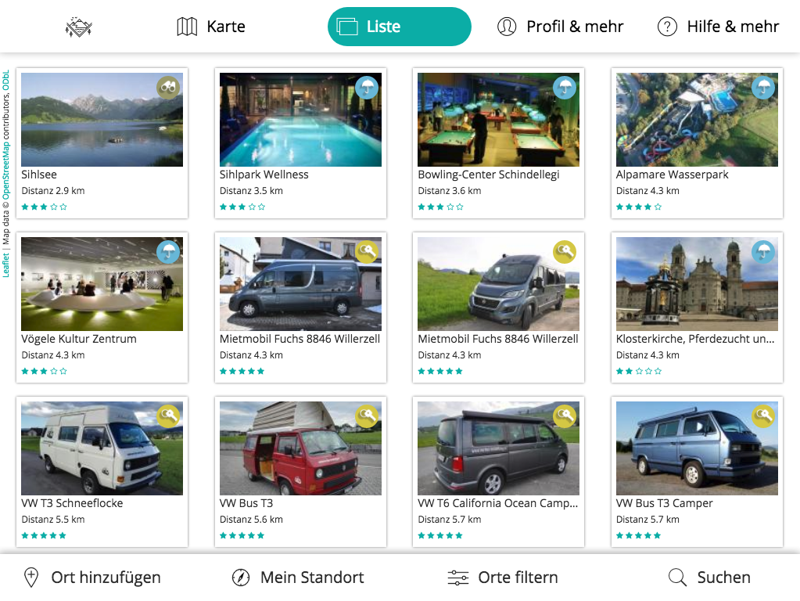Click the umbrella badge on Vögele Kultur Zentrum
This screenshot has height=601, width=800.
coord(168,252)
